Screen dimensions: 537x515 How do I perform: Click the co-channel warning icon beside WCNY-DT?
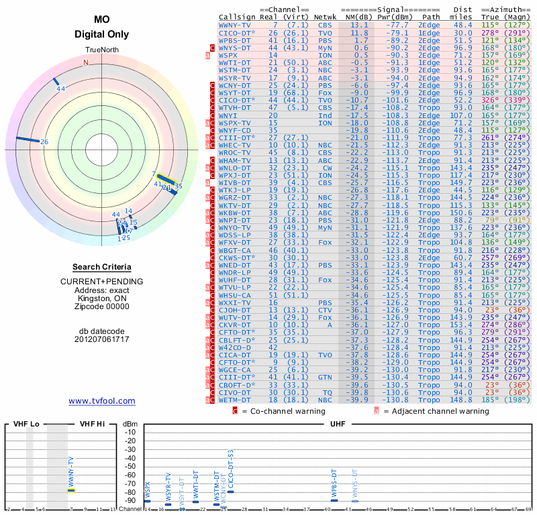point(213,86)
